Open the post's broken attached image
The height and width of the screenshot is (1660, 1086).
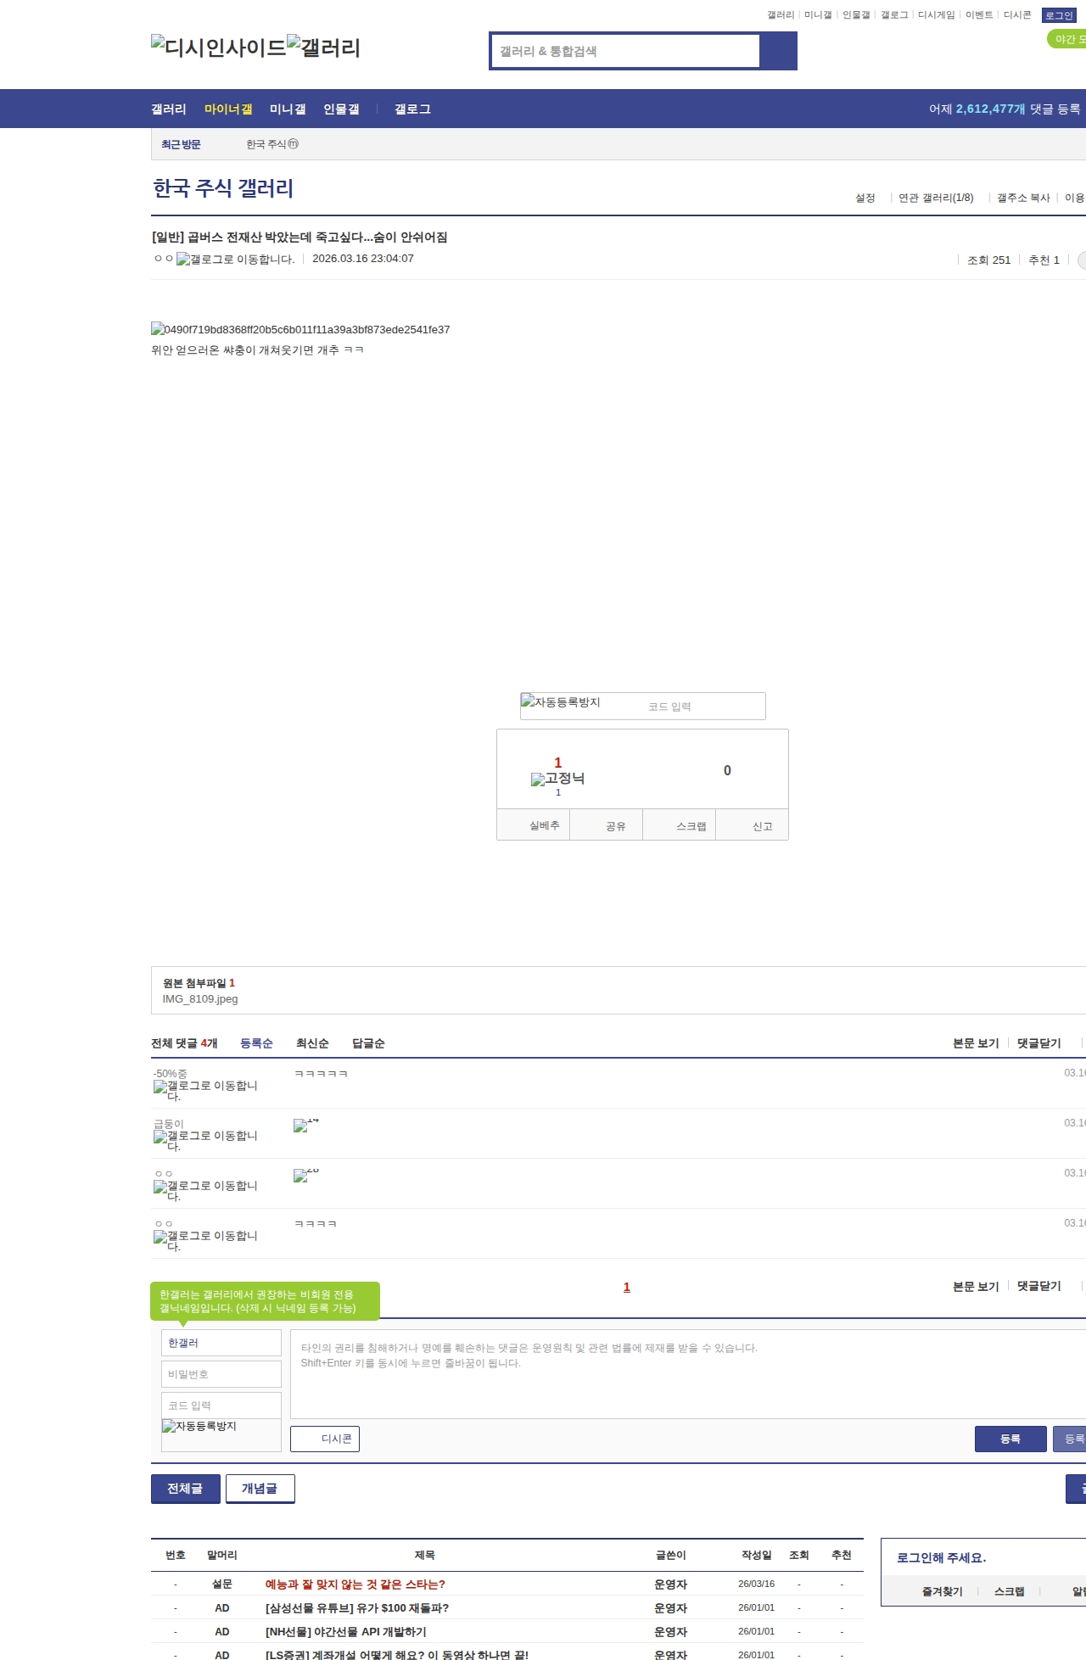(x=300, y=329)
